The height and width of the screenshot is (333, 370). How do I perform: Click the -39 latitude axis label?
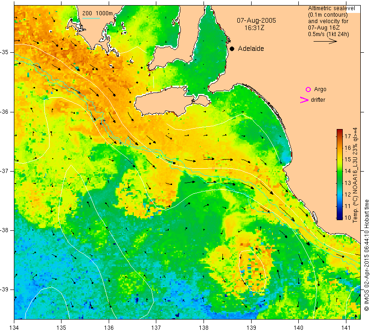click(5, 290)
